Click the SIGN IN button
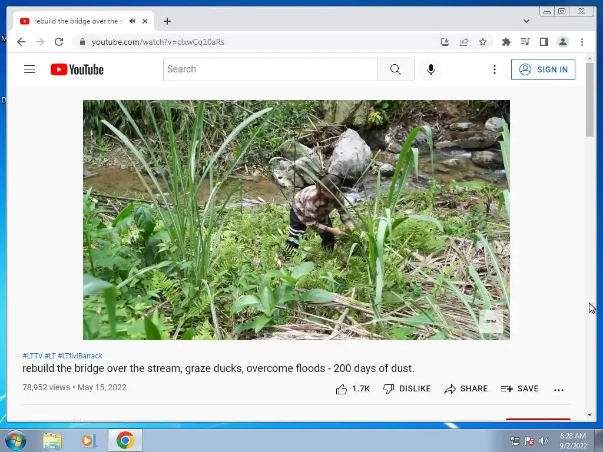This screenshot has width=603, height=452. pos(543,69)
